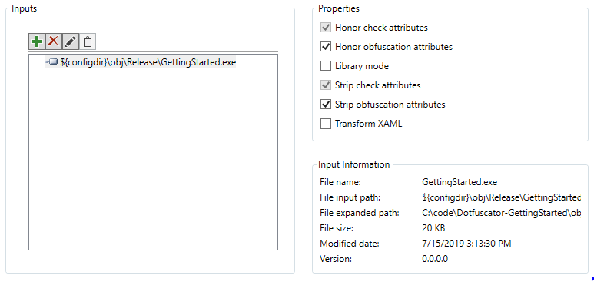This screenshot has height=282, width=594.
Task: Click the File expanded path value
Action: pyautogui.click(x=502, y=213)
